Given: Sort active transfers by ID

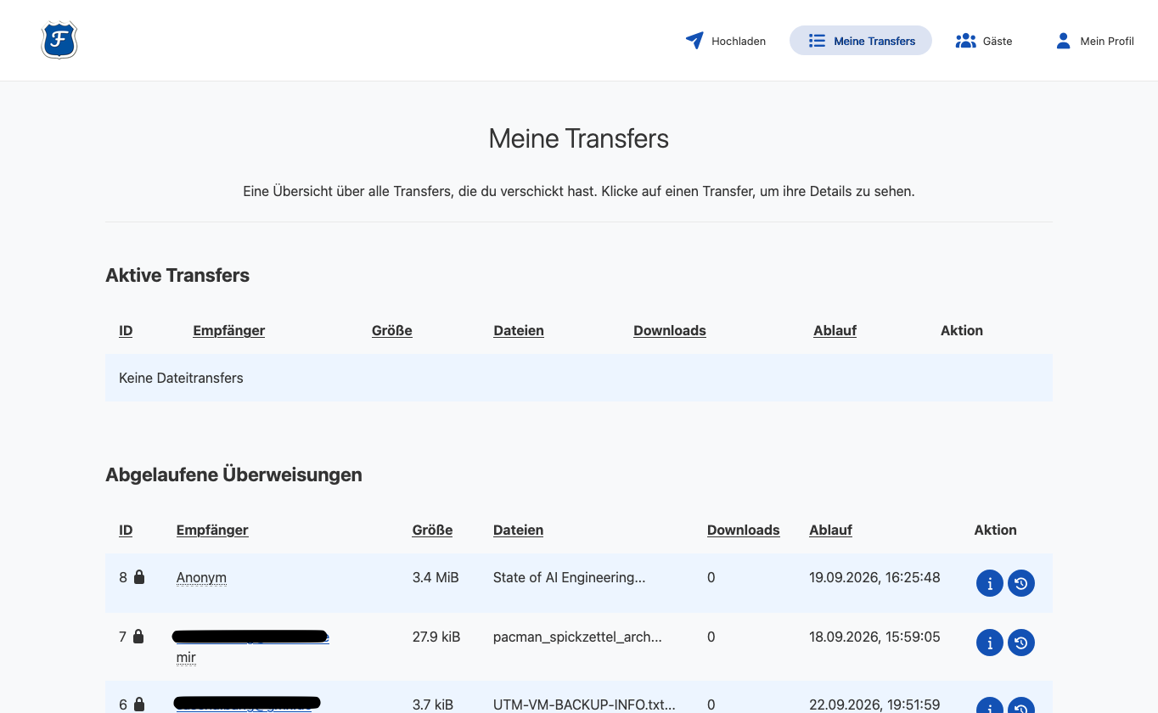Looking at the screenshot, I should [126, 330].
